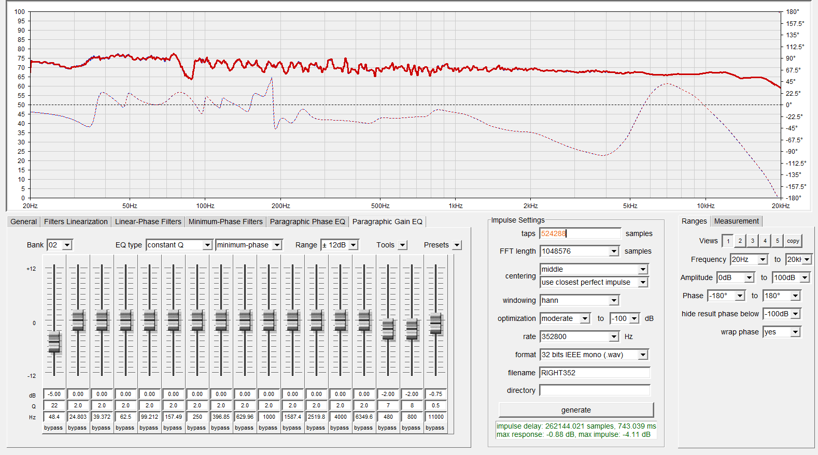818x455 pixels.
Task: Open the Presets dropdown menu
Action: [x=457, y=245]
